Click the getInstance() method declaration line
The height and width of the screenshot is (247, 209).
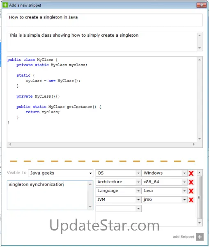point(59,107)
